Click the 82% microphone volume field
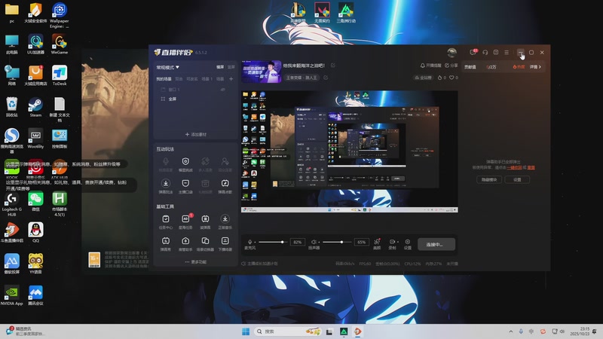The width and height of the screenshot is (603, 339). click(x=297, y=242)
